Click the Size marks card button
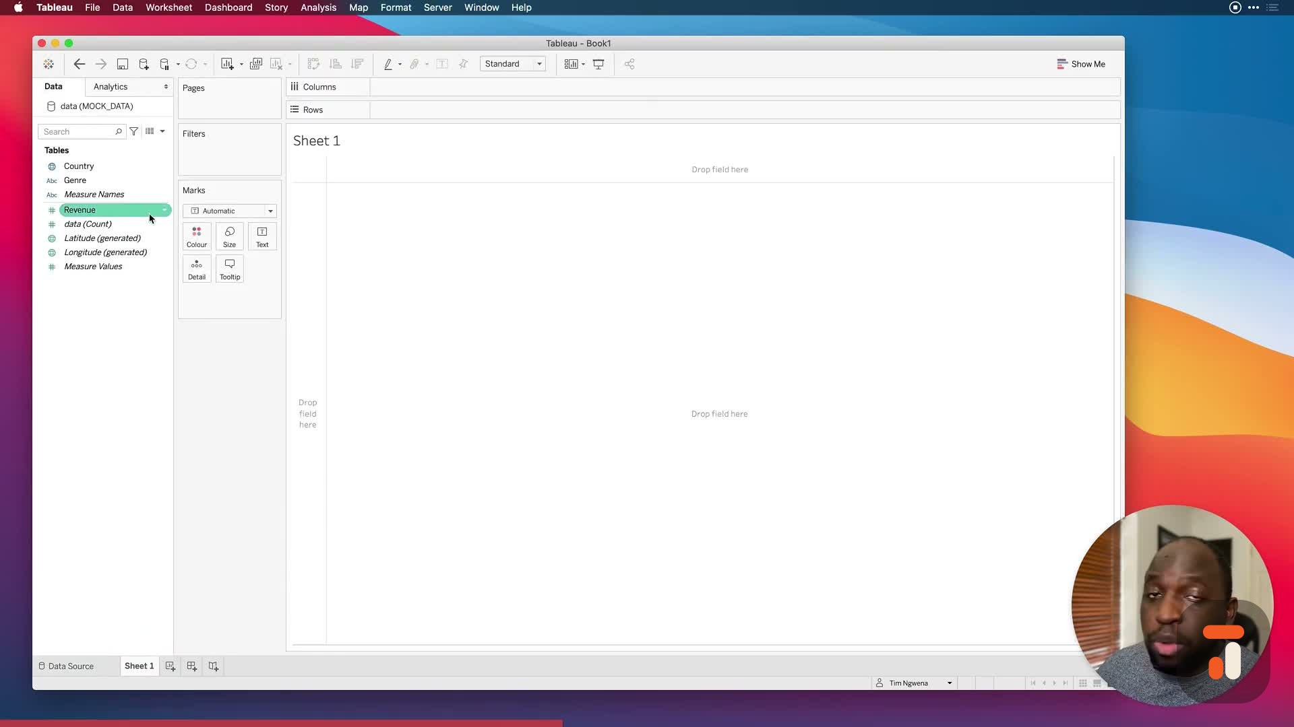The image size is (1294, 727). [230, 237]
